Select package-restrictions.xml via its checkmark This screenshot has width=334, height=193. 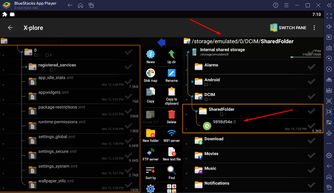point(128,111)
